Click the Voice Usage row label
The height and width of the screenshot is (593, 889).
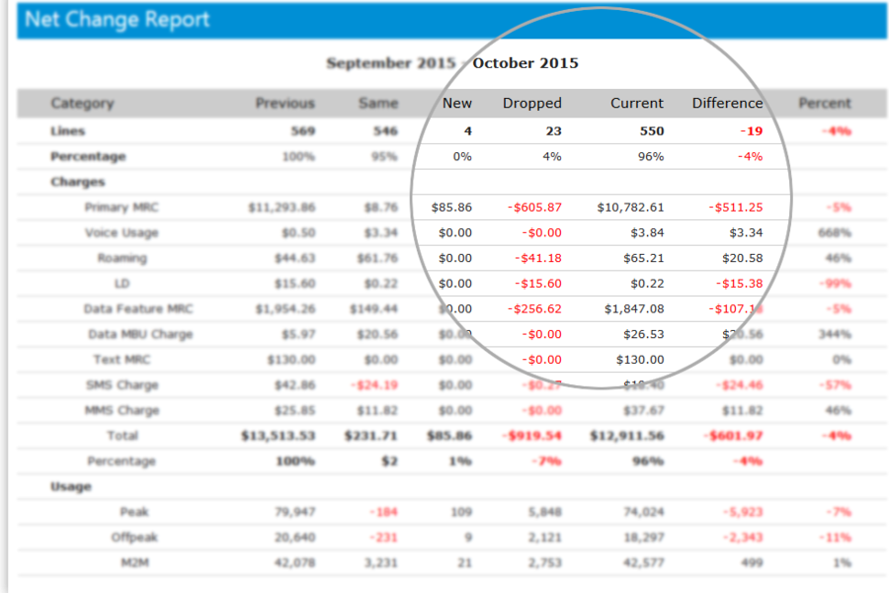(121, 232)
